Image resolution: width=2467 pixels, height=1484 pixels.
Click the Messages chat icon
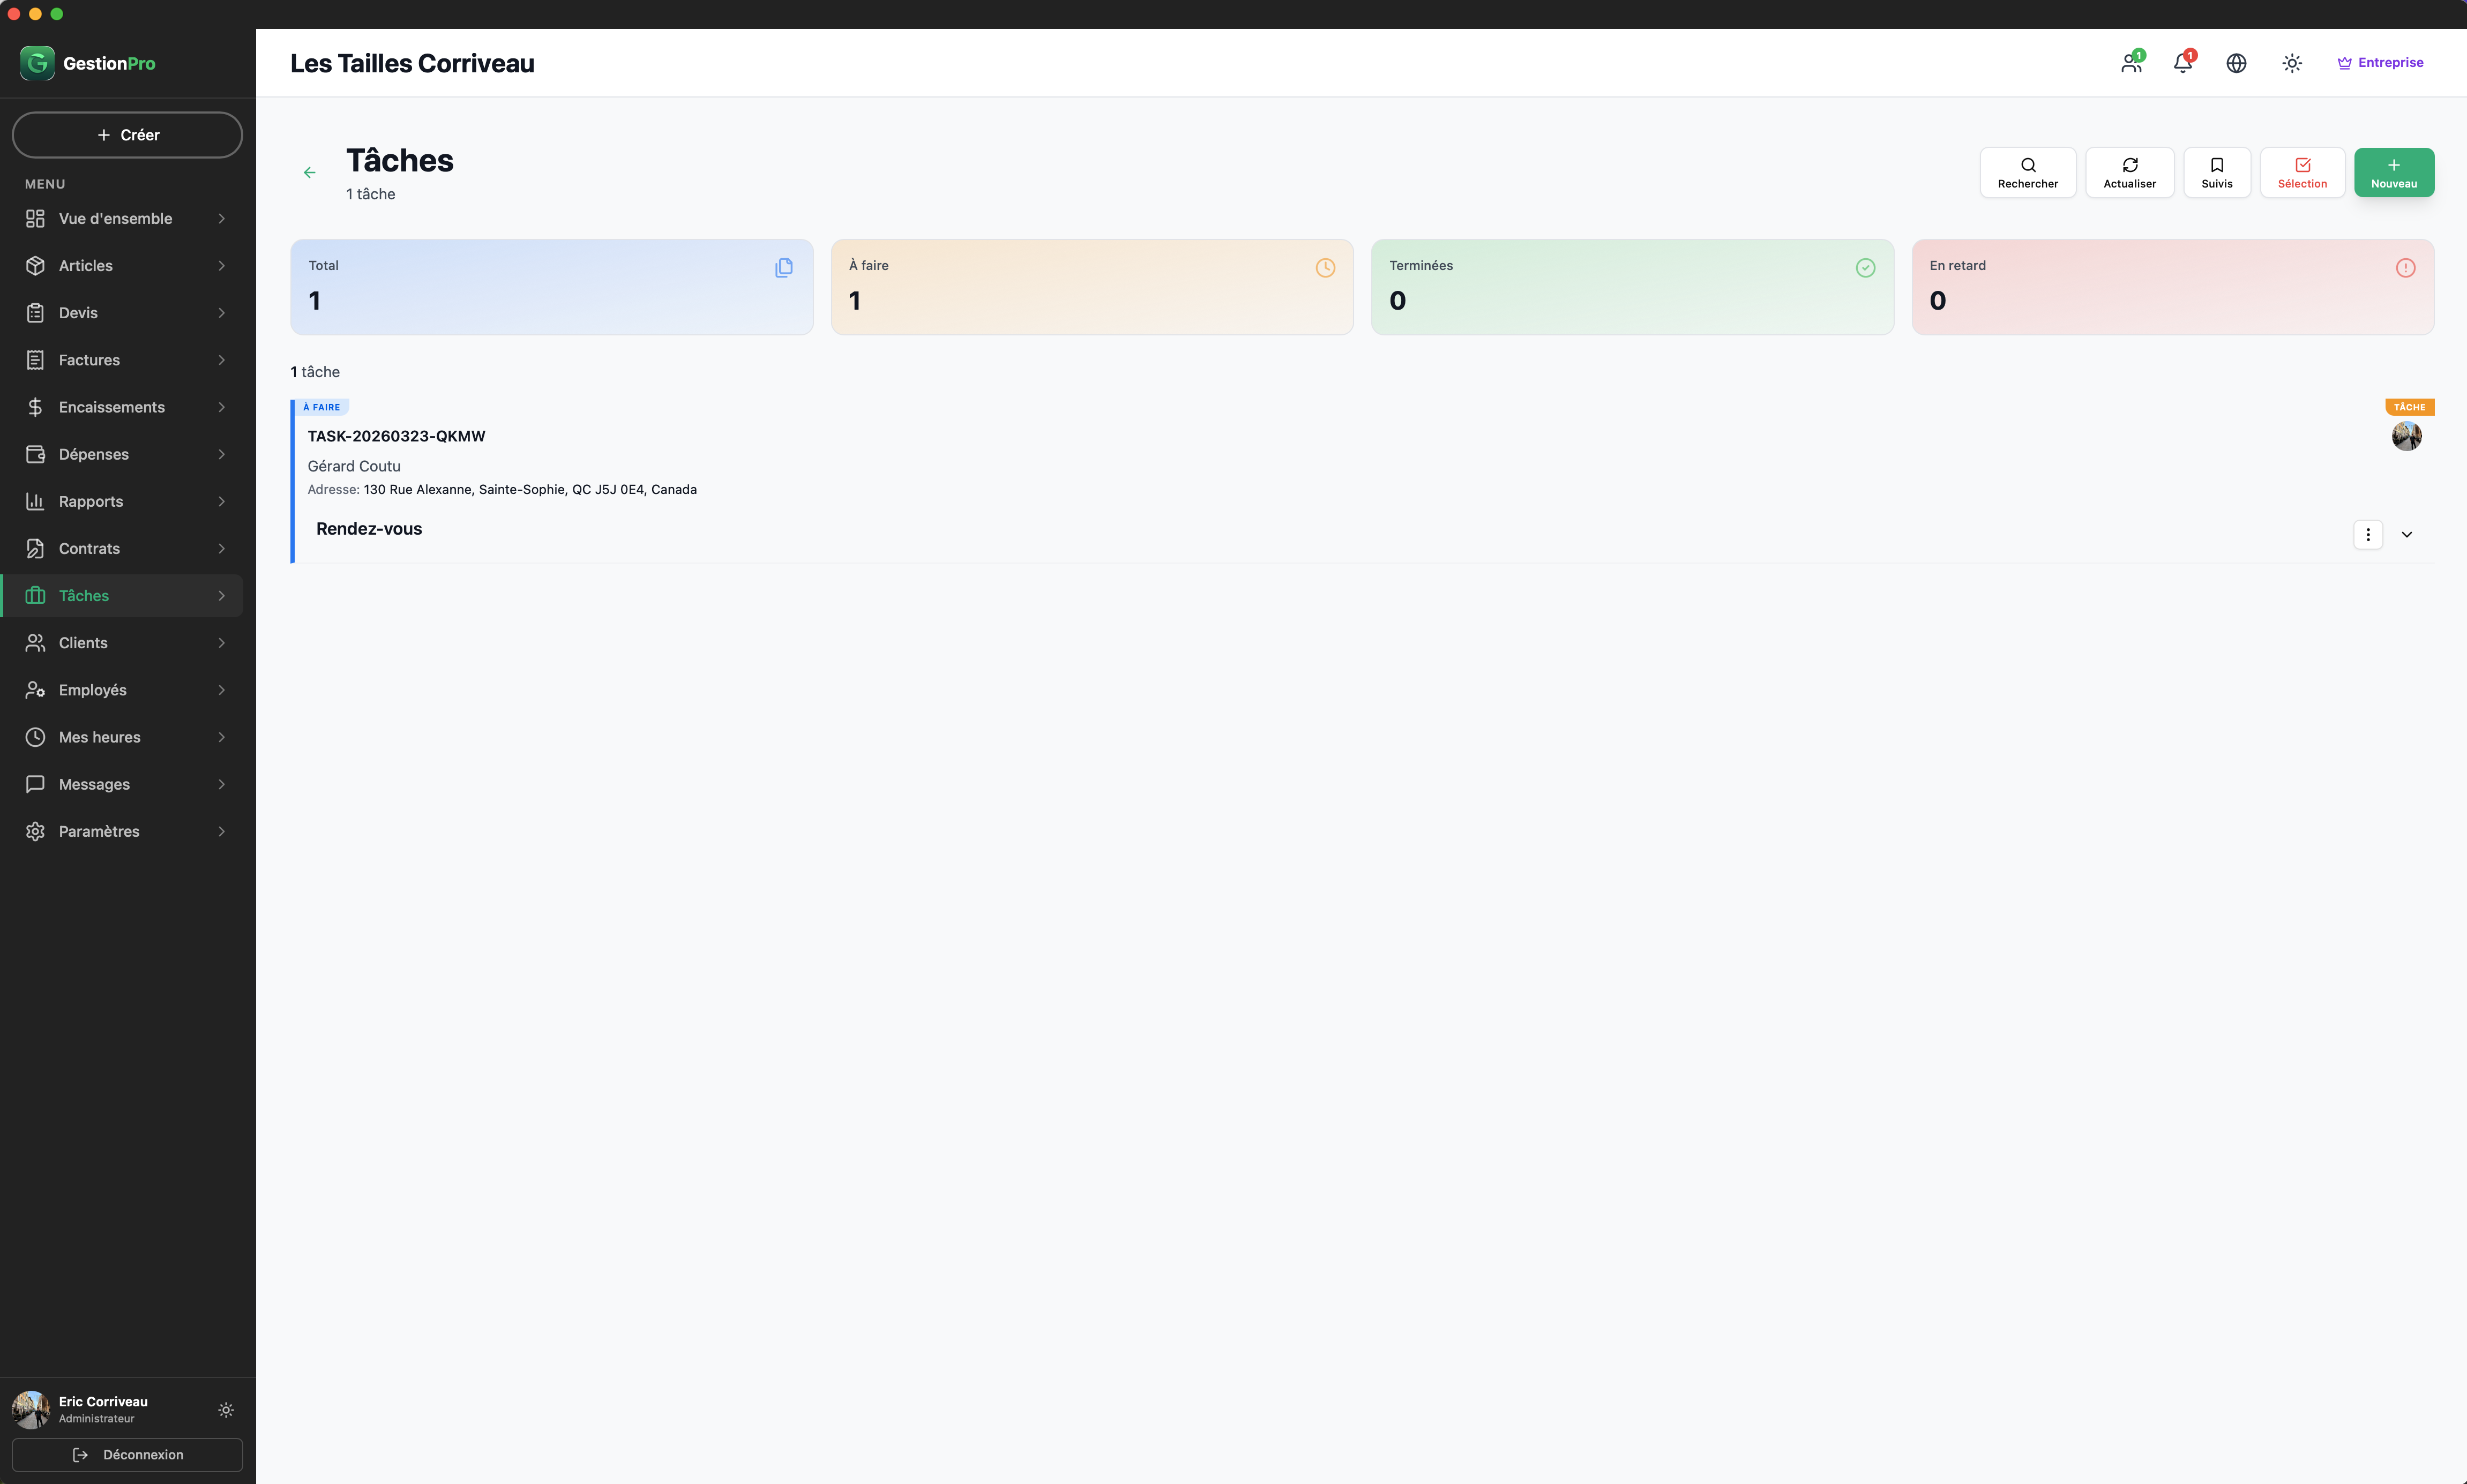pos(35,784)
